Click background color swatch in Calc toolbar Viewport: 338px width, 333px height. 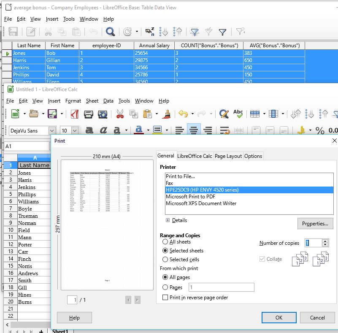click(x=157, y=130)
